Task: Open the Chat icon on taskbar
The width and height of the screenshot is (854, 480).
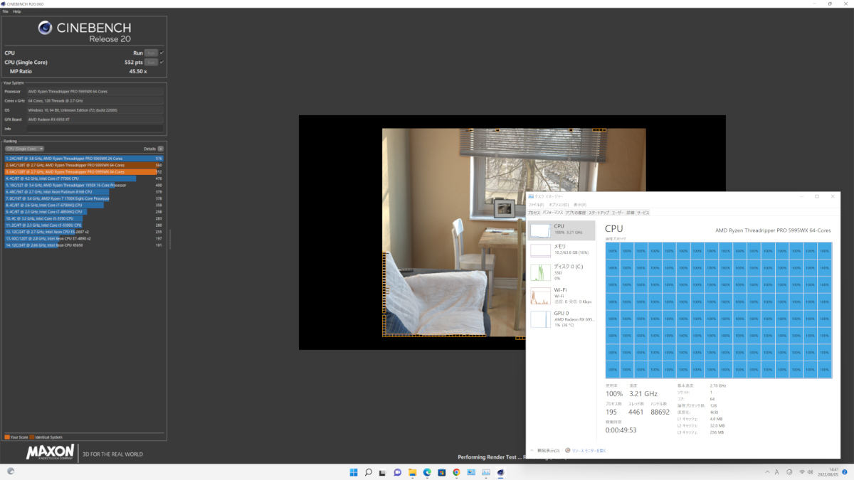Action: pos(398,472)
